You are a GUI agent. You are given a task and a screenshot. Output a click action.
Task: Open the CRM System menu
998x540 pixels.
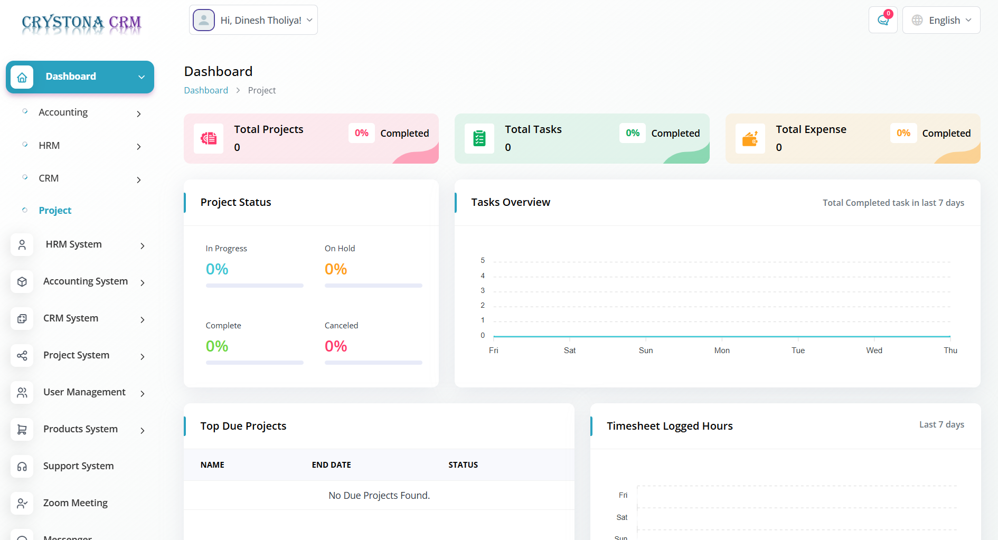click(71, 318)
